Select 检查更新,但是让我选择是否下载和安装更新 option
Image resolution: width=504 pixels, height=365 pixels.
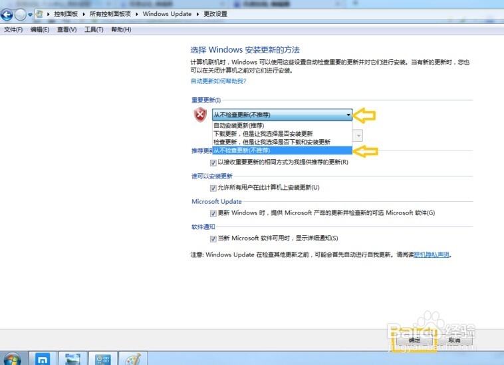(282, 142)
